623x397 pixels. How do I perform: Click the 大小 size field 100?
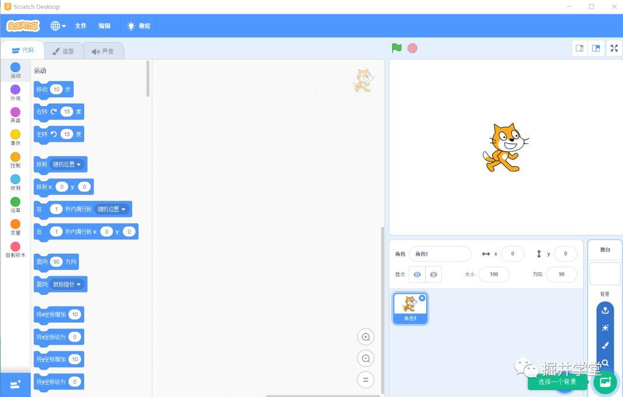(494, 274)
